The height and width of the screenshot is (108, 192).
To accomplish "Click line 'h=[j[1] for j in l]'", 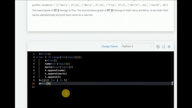I will click(53, 80).
